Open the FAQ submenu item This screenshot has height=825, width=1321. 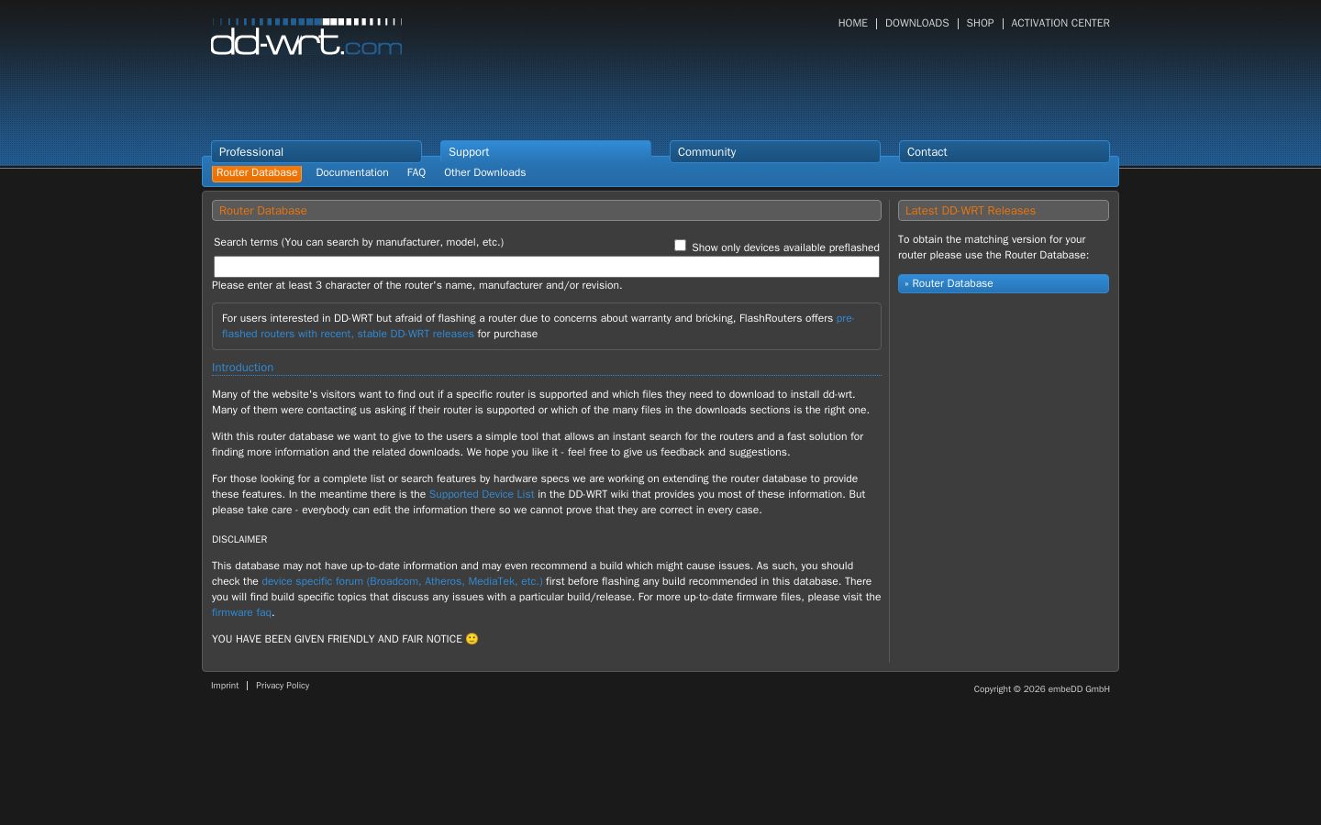pos(416,173)
